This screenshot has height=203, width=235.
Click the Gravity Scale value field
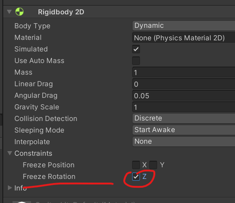[x=184, y=107]
